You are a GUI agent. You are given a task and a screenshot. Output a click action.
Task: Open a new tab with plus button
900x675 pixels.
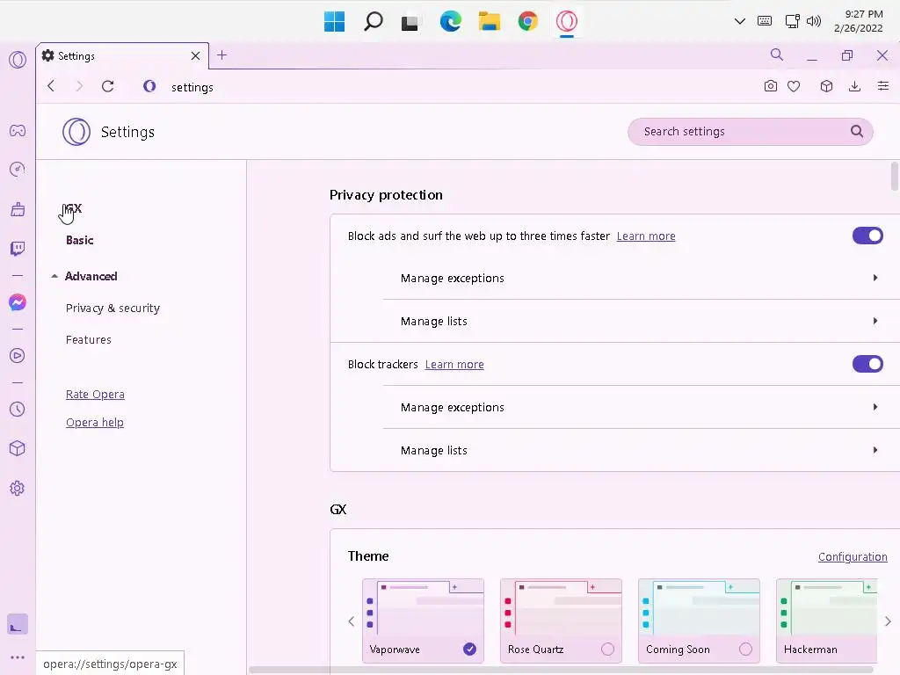coord(222,55)
